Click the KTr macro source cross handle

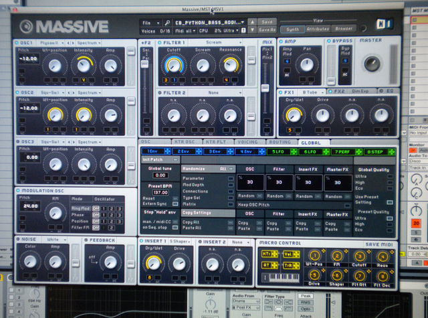[x=275, y=254]
